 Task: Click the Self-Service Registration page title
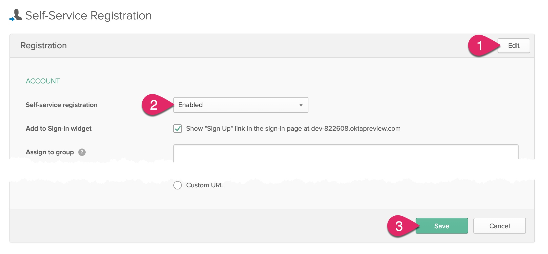89,16
